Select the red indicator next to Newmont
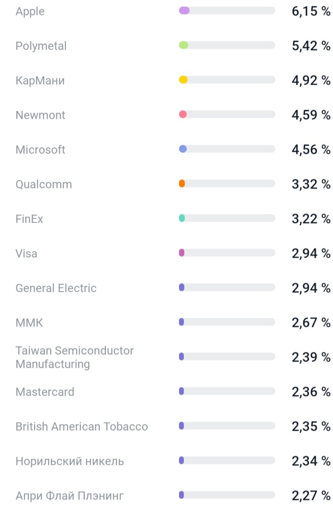The width and height of the screenshot is (333, 508). pos(183,114)
